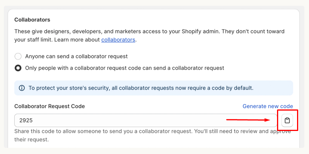Click the red-highlighted copy button
Image resolution: width=309 pixels, height=154 pixels.
287,121
